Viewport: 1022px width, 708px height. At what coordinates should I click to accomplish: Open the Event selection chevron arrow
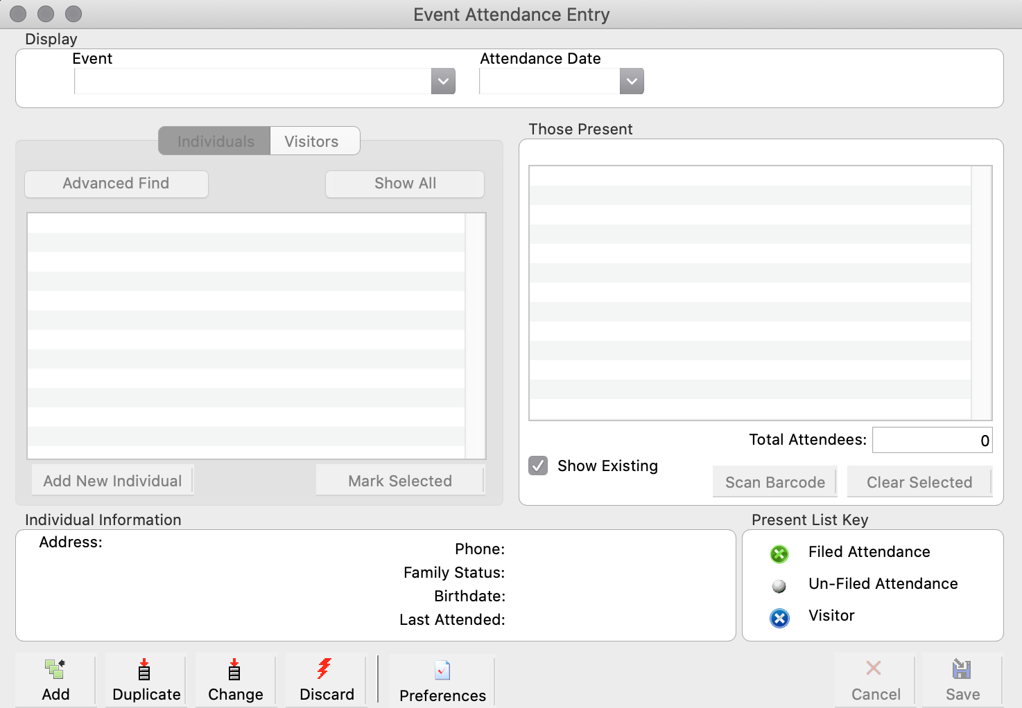pos(443,81)
